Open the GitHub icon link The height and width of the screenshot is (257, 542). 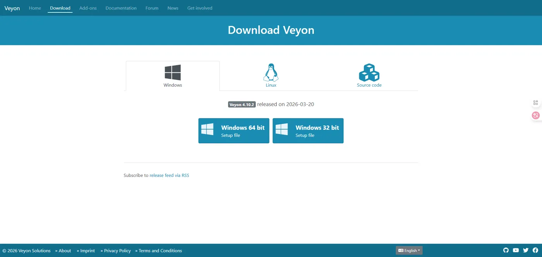pyautogui.click(x=506, y=250)
